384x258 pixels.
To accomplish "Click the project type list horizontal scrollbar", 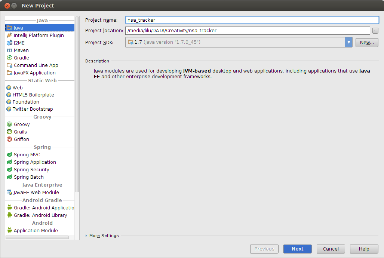I will (37, 237).
